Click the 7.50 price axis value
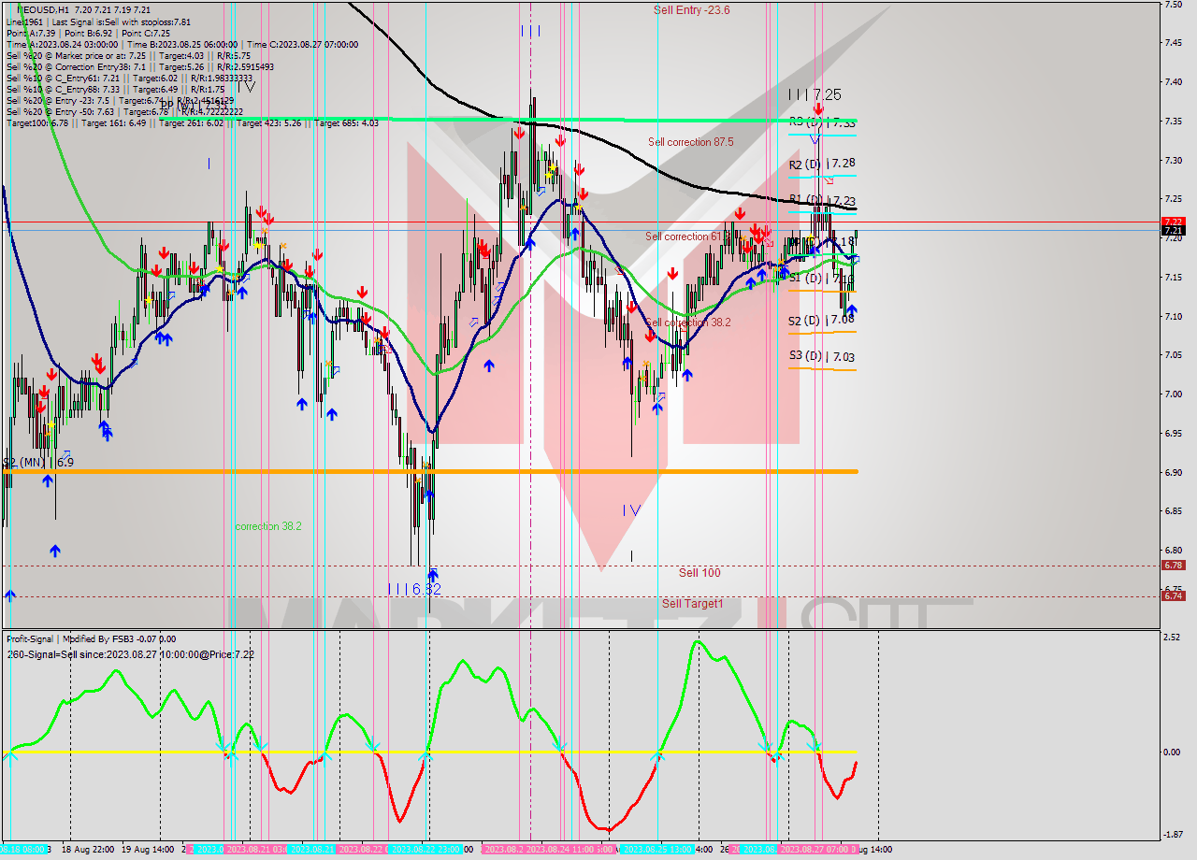The image size is (1197, 860). [x=1173, y=5]
